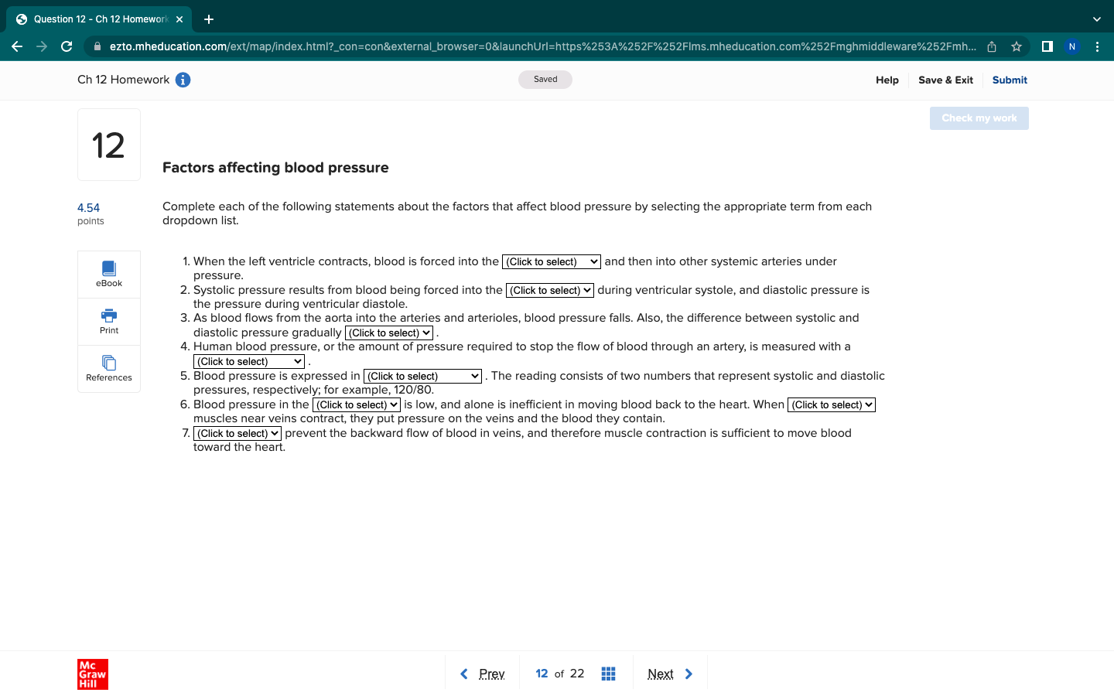Click the Help link
The width and height of the screenshot is (1114, 696).
pyautogui.click(x=887, y=80)
